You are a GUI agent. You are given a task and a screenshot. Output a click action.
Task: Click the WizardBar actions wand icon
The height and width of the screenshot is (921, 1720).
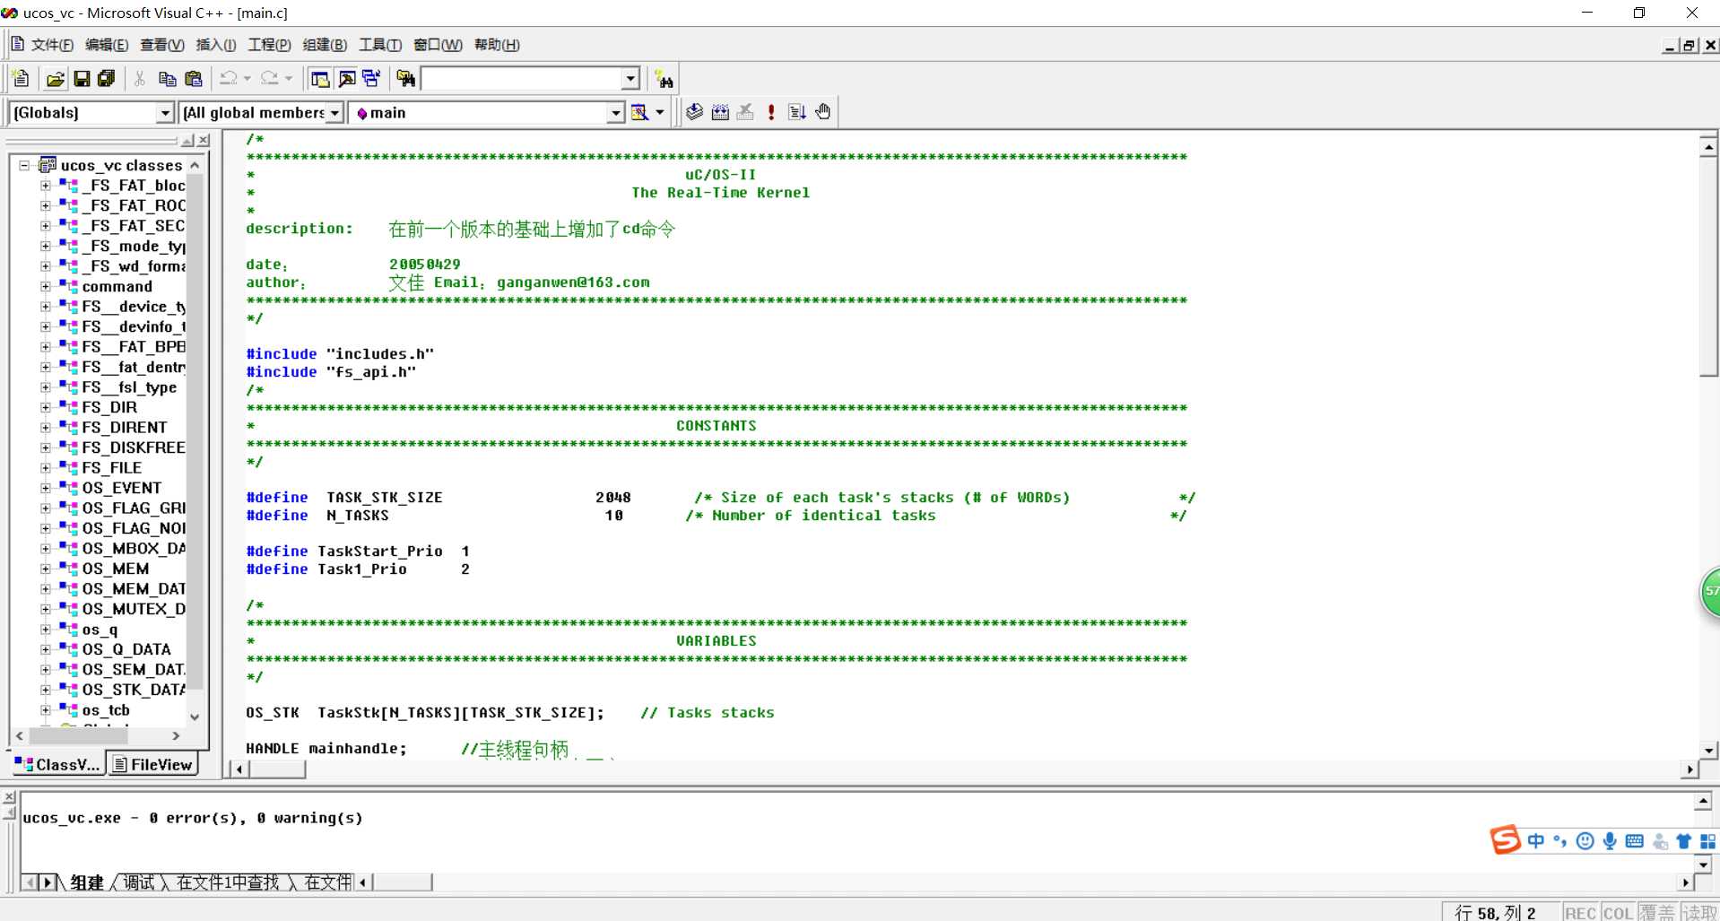[640, 112]
